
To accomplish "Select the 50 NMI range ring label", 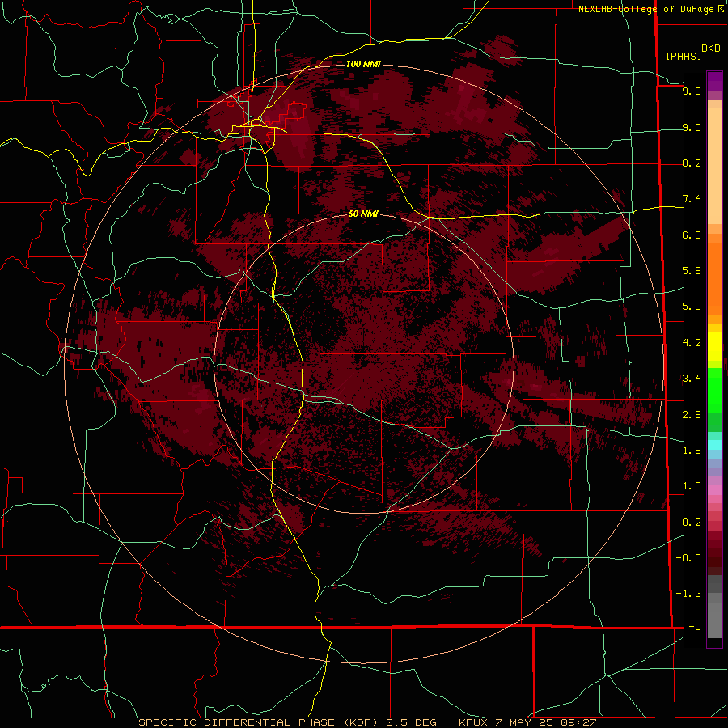I will (363, 214).
